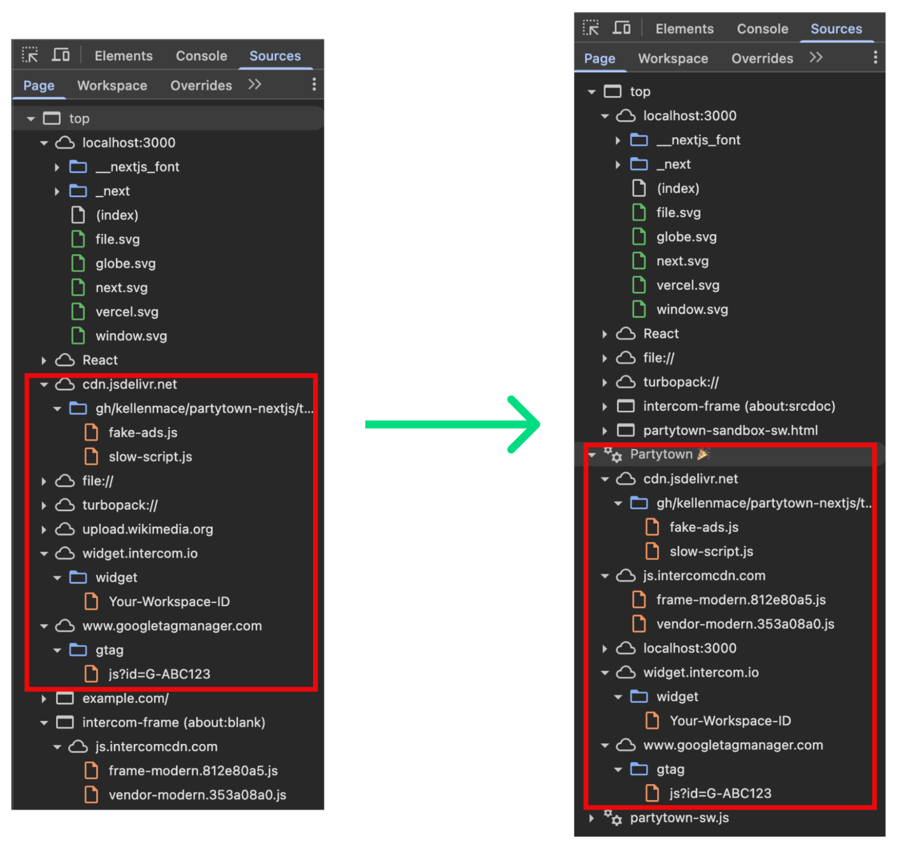
Task: Open three-dot menu in right panel
Action: [x=875, y=57]
